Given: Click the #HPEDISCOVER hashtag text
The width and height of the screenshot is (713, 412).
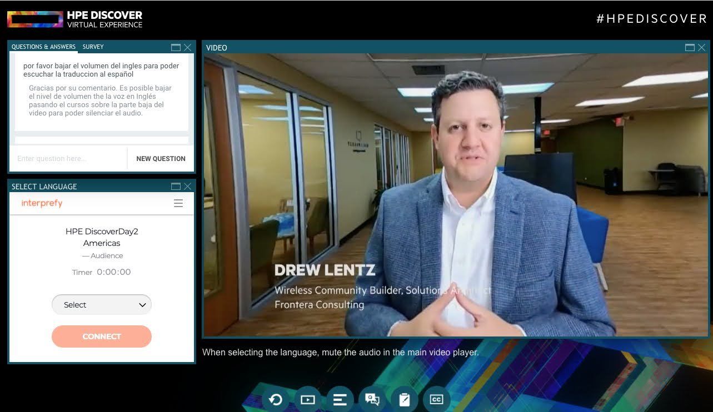Looking at the screenshot, I should pyautogui.click(x=651, y=19).
